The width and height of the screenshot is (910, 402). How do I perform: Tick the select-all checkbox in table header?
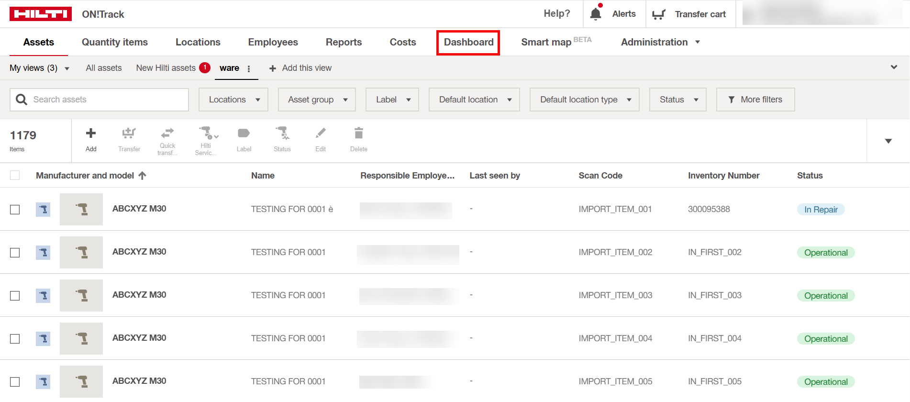tap(15, 176)
